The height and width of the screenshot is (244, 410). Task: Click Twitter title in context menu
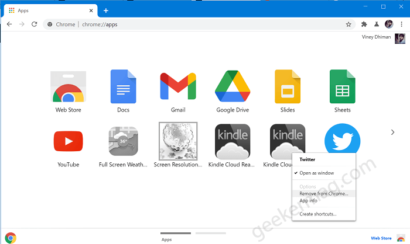pyautogui.click(x=307, y=159)
